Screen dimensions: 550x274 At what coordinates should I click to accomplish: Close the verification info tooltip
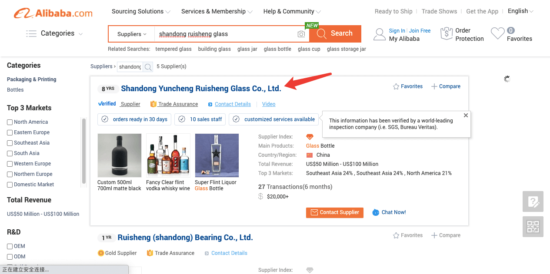tap(466, 116)
